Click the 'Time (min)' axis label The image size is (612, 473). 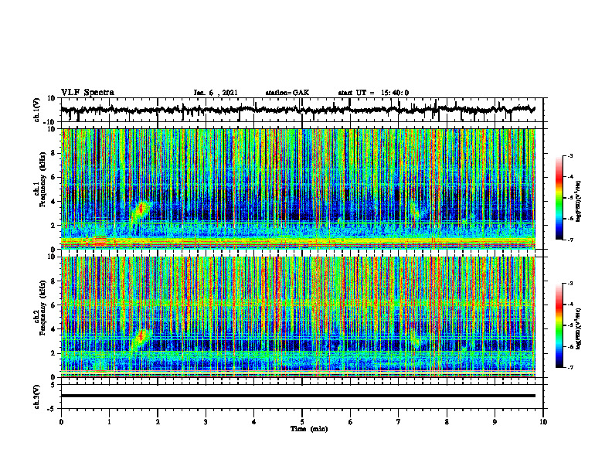point(309,429)
